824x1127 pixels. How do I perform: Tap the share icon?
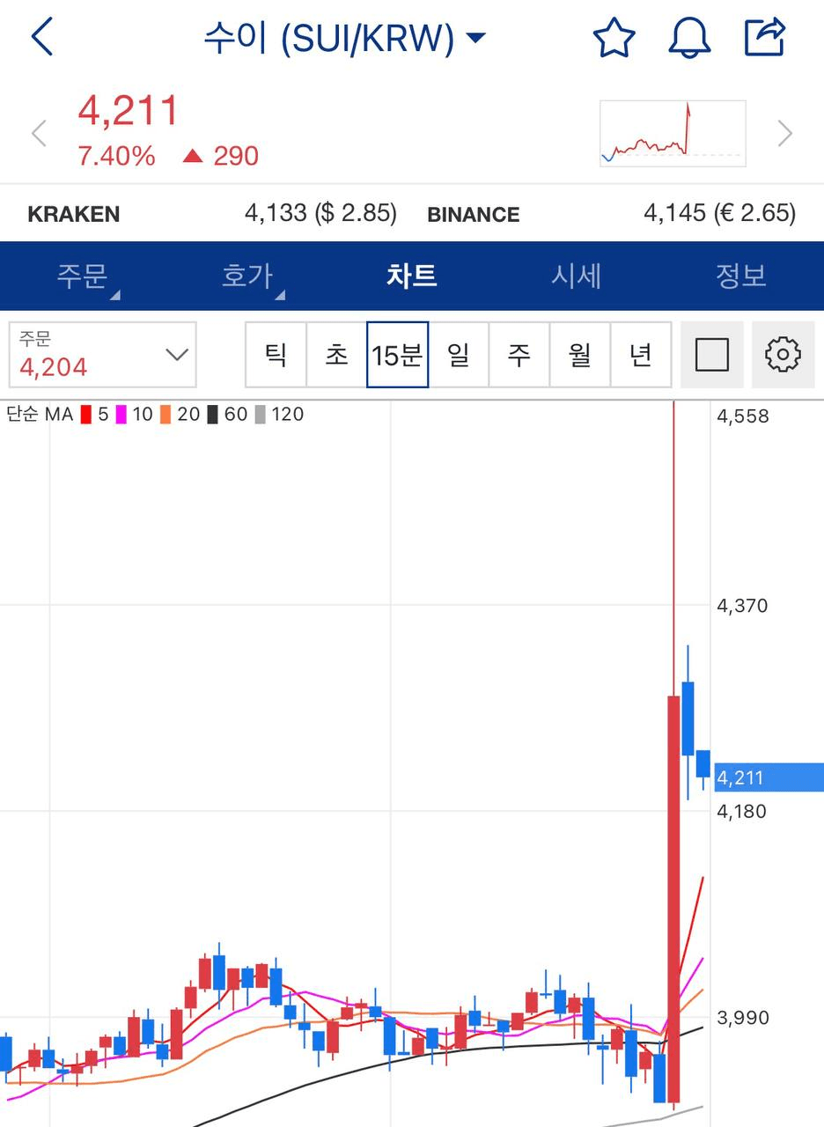764,38
